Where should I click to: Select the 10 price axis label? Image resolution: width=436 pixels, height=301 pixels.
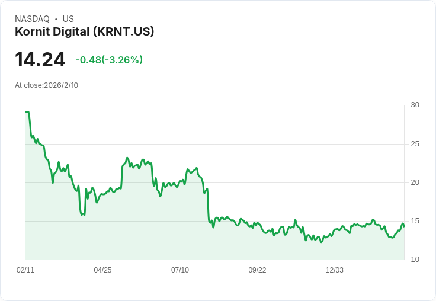415,260
